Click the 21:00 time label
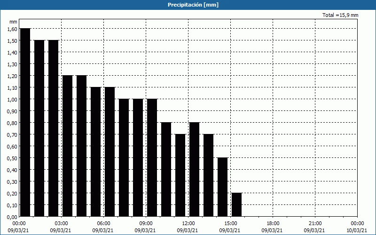This screenshot has height=235, width=376. (x=315, y=224)
